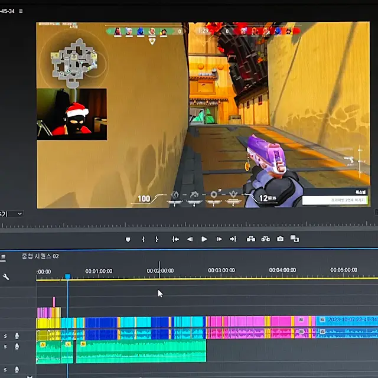Open the zoom level dropdown below monitor

11,214
